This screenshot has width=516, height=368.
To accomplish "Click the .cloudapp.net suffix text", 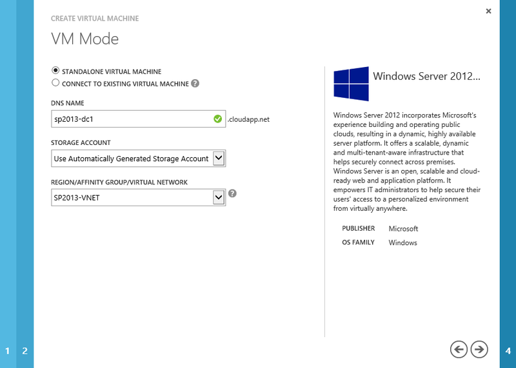I will click(248, 119).
